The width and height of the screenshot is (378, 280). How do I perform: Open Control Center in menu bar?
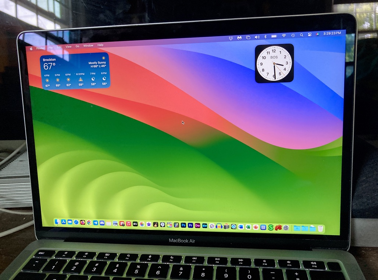[310, 34]
